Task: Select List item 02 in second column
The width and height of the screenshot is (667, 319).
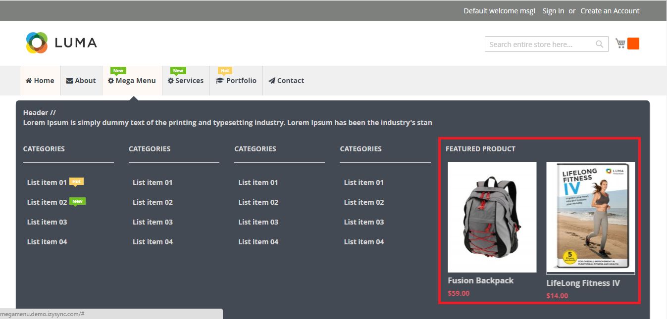Action: coord(153,202)
